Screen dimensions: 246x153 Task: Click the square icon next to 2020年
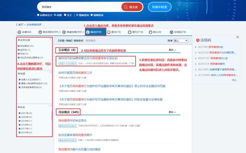pyautogui.click(x=20, y=117)
